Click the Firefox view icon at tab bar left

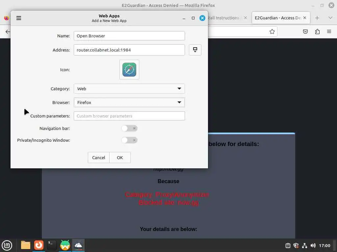coord(6,18)
